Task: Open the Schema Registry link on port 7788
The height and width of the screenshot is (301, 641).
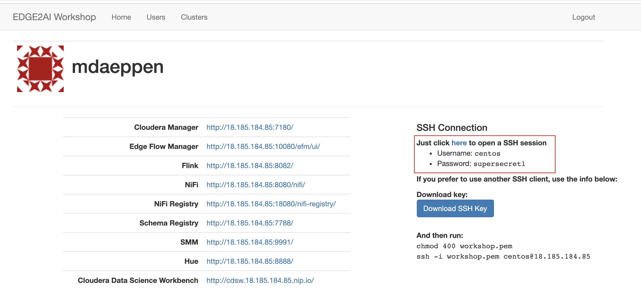Action: [250, 223]
